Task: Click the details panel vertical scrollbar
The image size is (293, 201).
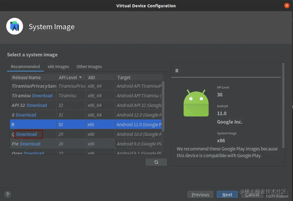Action: coord(283,105)
